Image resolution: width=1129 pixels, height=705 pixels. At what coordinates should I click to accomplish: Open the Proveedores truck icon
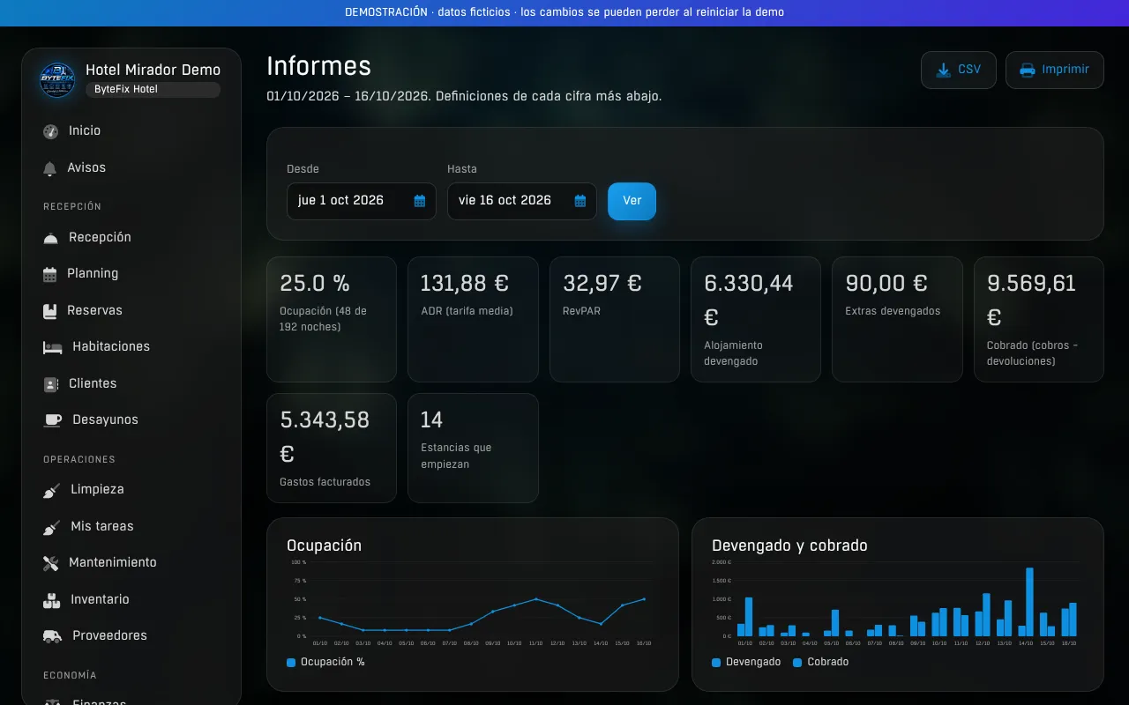(x=53, y=636)
